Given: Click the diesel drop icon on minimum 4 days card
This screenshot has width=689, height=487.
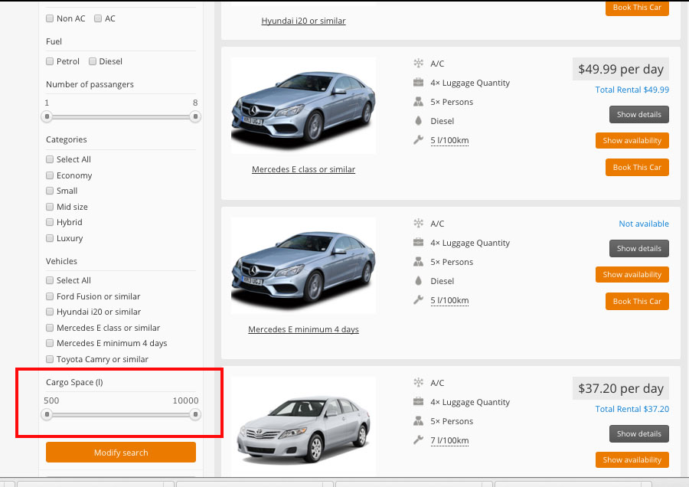Looking at the screenshot, I should 418,280.
